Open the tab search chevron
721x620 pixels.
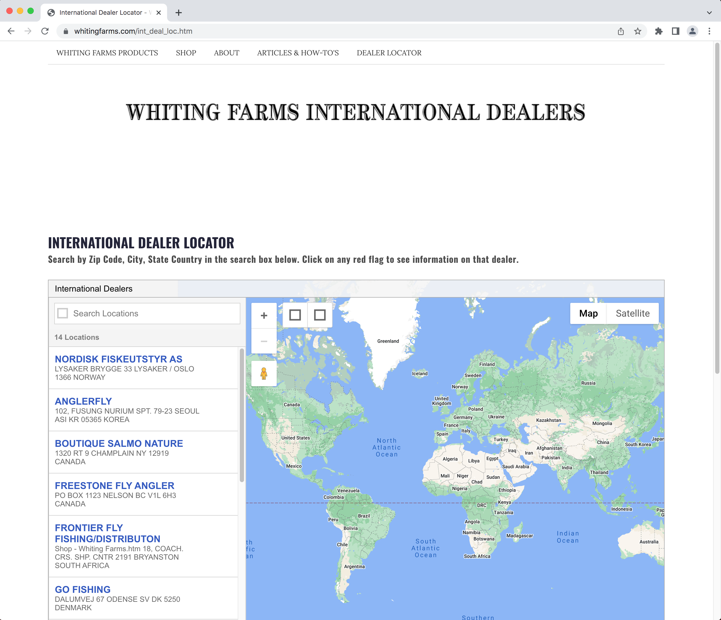pyautogui.click(x=709, y=13)
